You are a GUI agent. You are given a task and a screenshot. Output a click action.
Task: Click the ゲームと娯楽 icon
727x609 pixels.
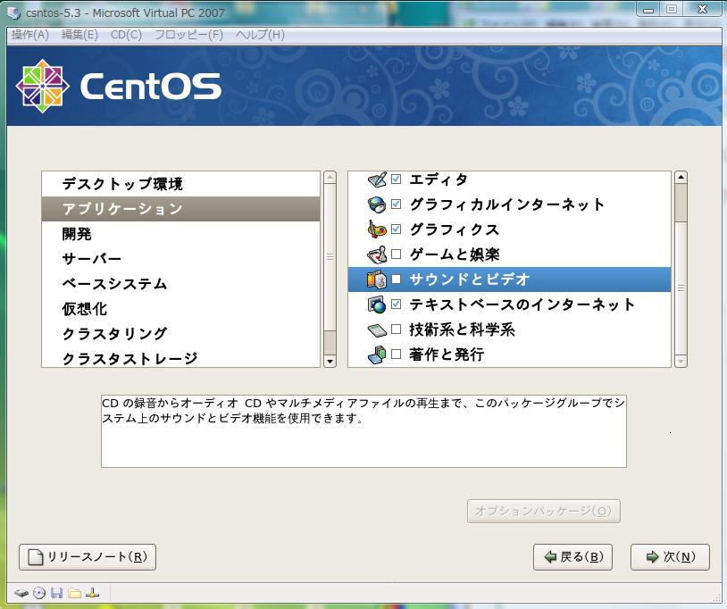(377, 254)
